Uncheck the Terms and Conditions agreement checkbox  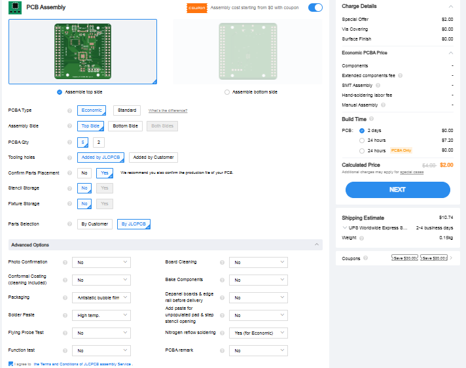coord(12,363)
